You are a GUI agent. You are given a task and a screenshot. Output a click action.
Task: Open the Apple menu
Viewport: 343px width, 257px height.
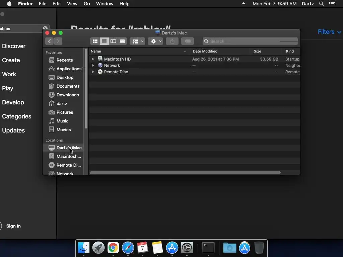[x=9, y=4]
